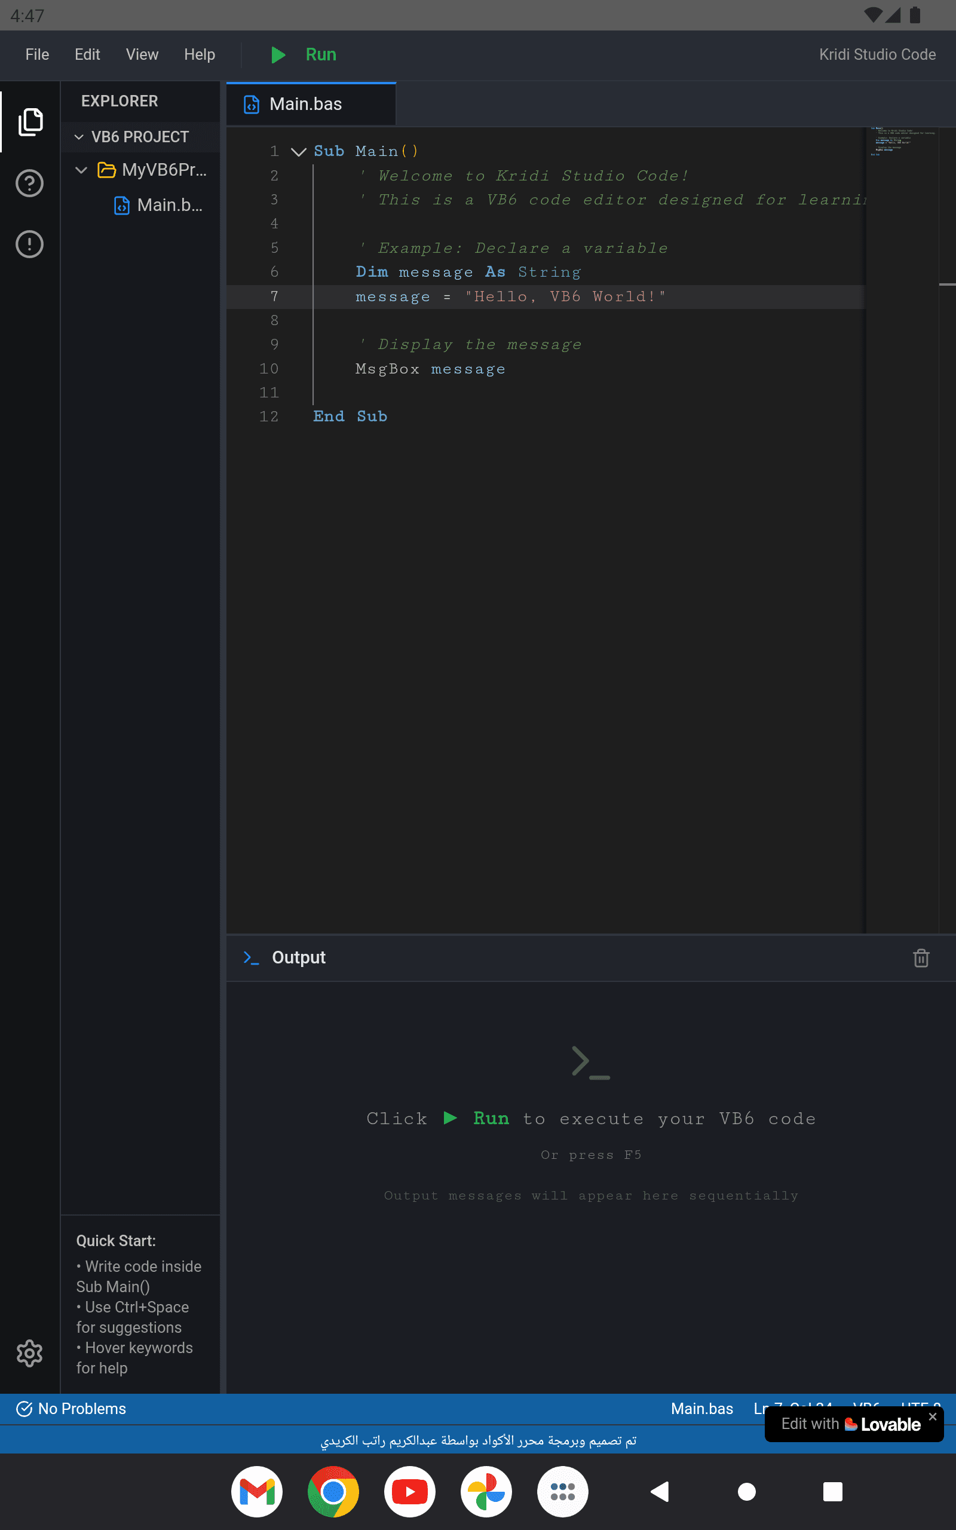Click the Main.bas file icon in the explorer
This screenshot has width=956, height=1530.
[x=121, y=206]
